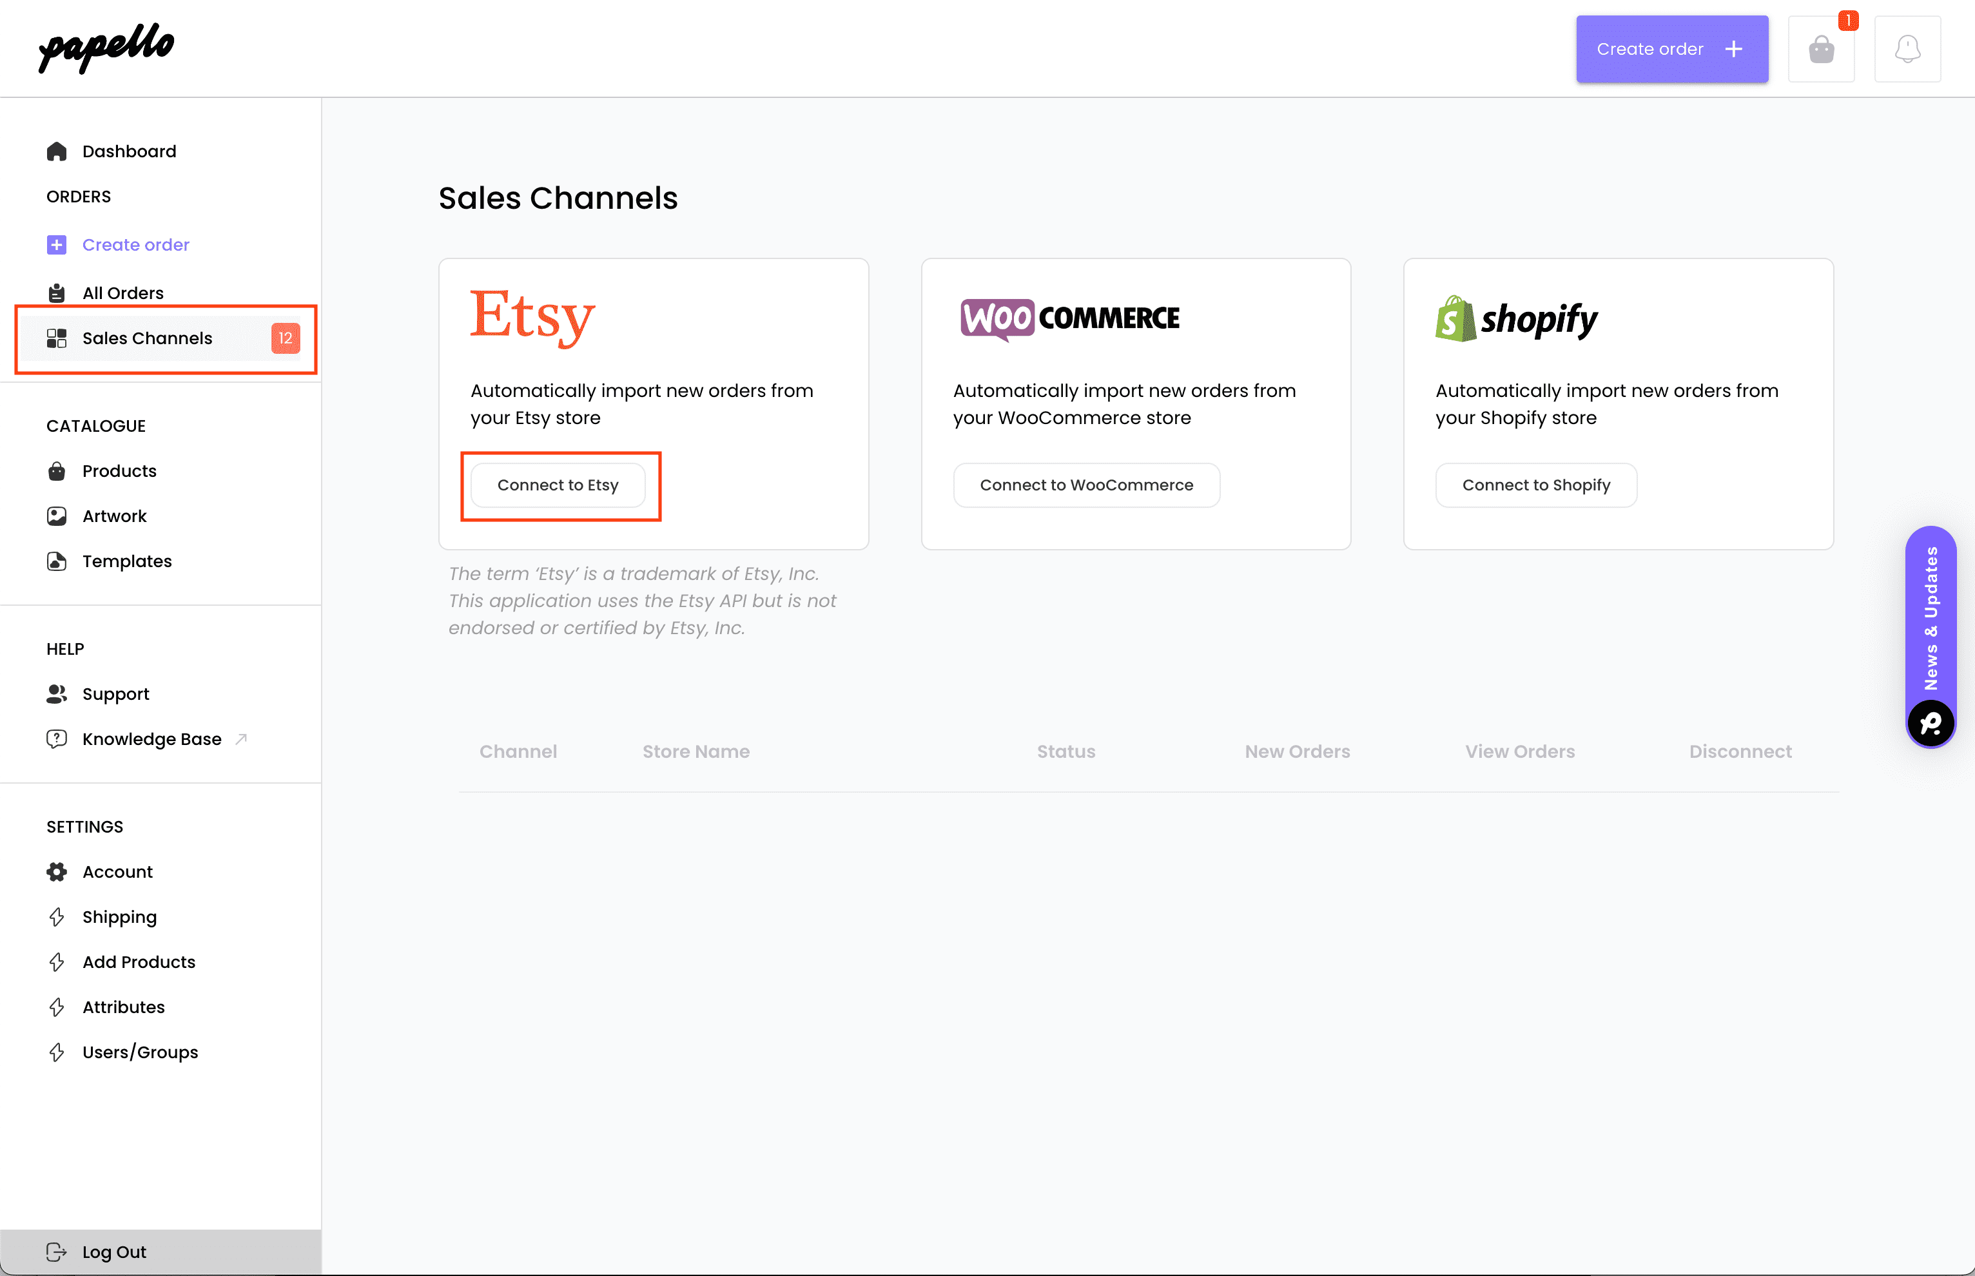Screen dimensions: 1975x1276
Task: Click the Store Name column header
Action: coord(696,752)
